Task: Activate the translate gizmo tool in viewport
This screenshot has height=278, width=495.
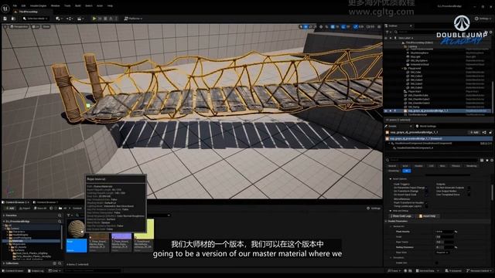Action: [x=306, y=27]
